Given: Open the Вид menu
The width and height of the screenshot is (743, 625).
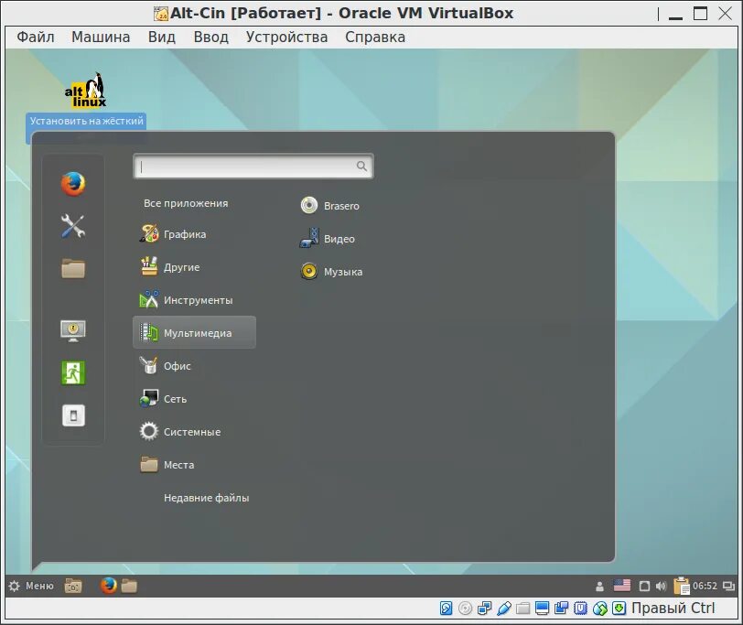Looking at the screenshot, I should [x=162, y=37].
